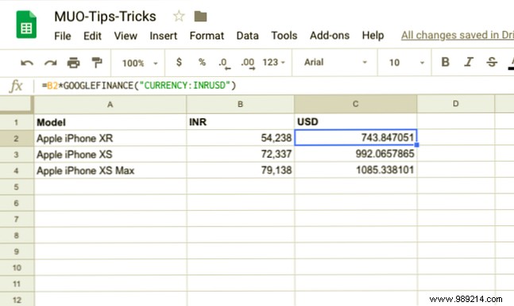Toggle Strikethrough formatting

[492, 62]
